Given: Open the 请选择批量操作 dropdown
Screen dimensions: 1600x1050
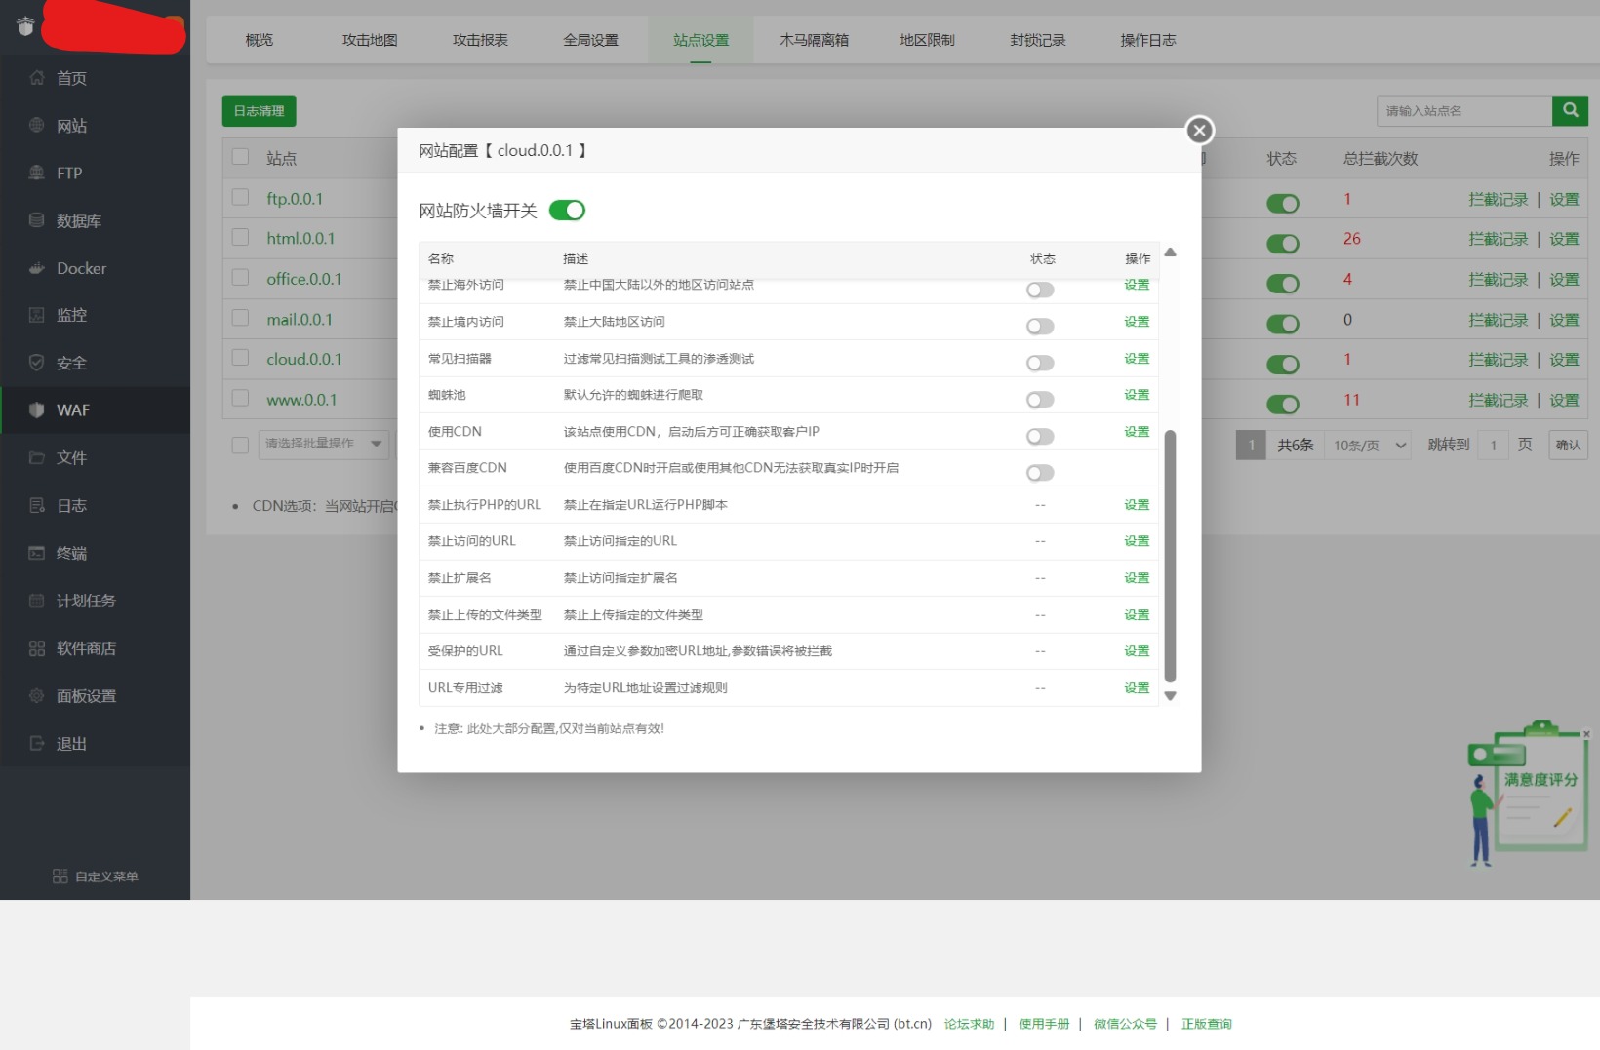Looking at the screenshot, I should (324, 444).
